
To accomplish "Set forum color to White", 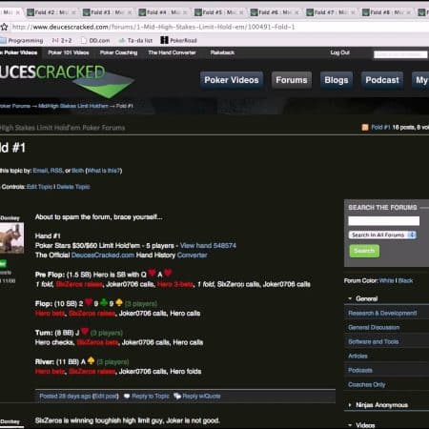I will click(x=386, y=280).
